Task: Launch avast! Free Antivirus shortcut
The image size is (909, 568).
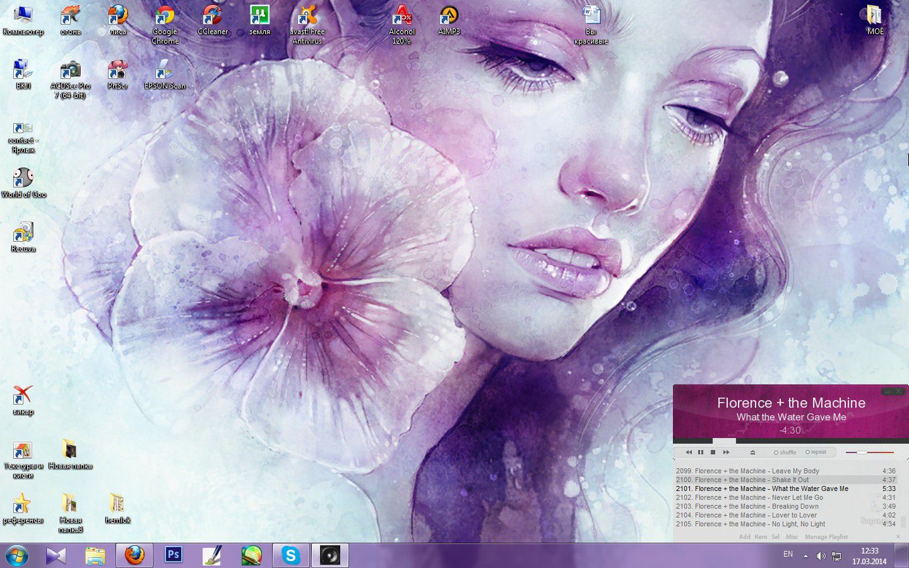Action: click(307, 25)
